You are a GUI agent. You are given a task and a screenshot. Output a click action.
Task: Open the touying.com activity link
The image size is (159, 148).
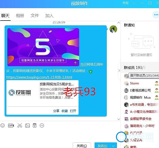[x=39, y=77]
